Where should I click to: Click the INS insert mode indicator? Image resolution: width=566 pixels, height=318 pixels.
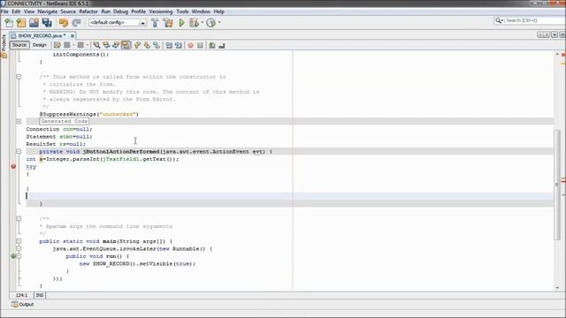tap(40, 295)
